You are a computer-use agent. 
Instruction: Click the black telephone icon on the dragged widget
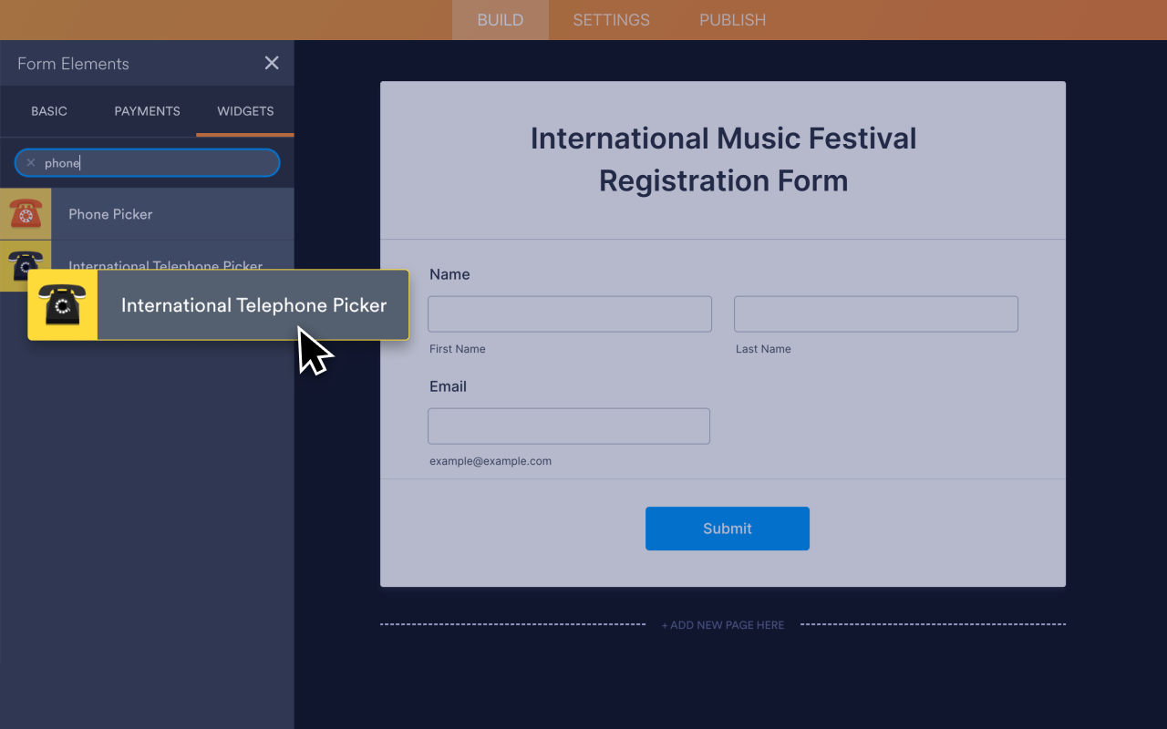coord(62,304)
